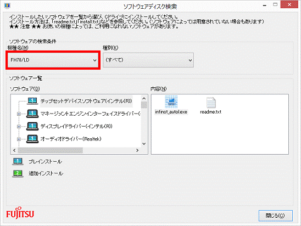This screenshot has height=226, width=301.
Task: Click the management engine driver laptop icon
Action: pyautogui.click(x=32, y=114)
